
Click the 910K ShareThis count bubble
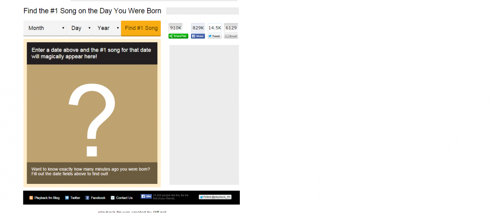[x=175, y=28]
